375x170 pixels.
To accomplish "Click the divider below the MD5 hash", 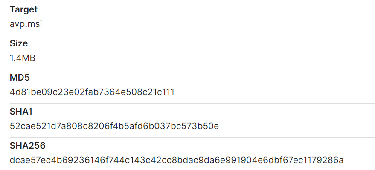I will [192, 104].
